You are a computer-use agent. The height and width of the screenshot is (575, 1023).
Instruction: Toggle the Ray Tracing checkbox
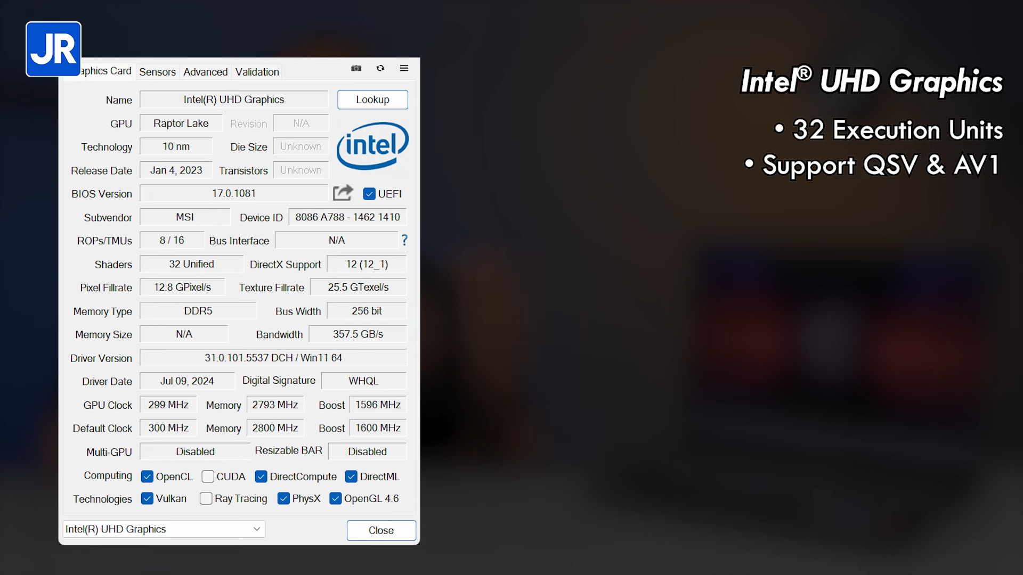(x=206, y=498)
